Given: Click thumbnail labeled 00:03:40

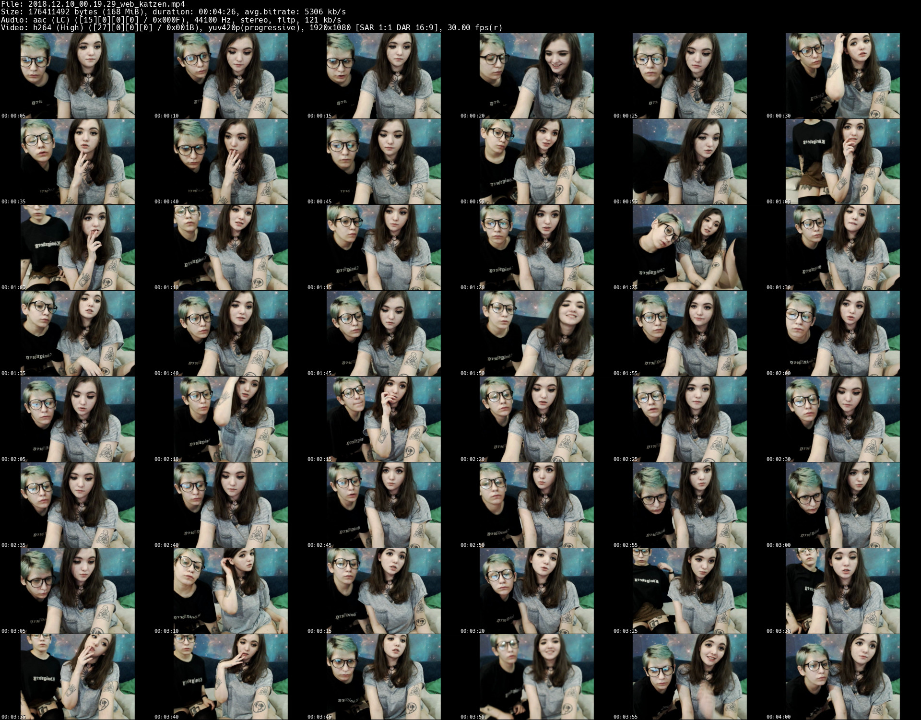Looking at the screenshot, I should click(231, 677).
